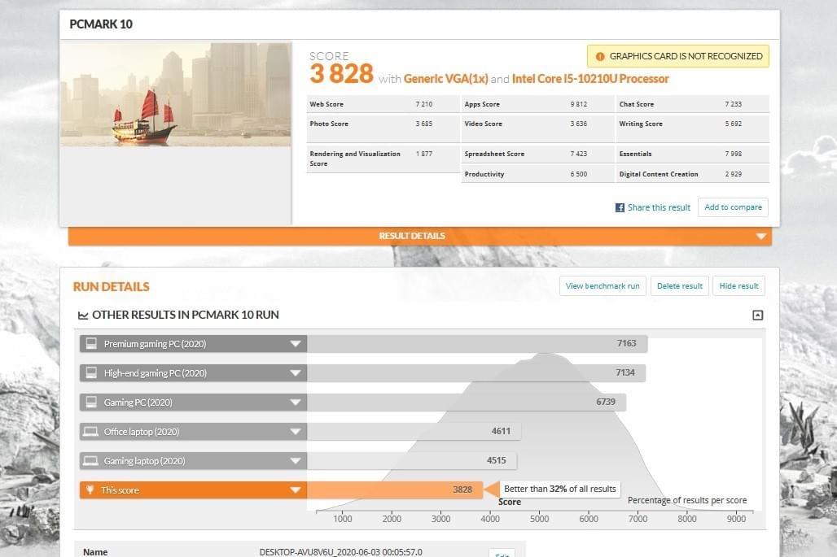
Task: Collapse the Other Results section via square arrow icon
Action: (x=757, y=315)
